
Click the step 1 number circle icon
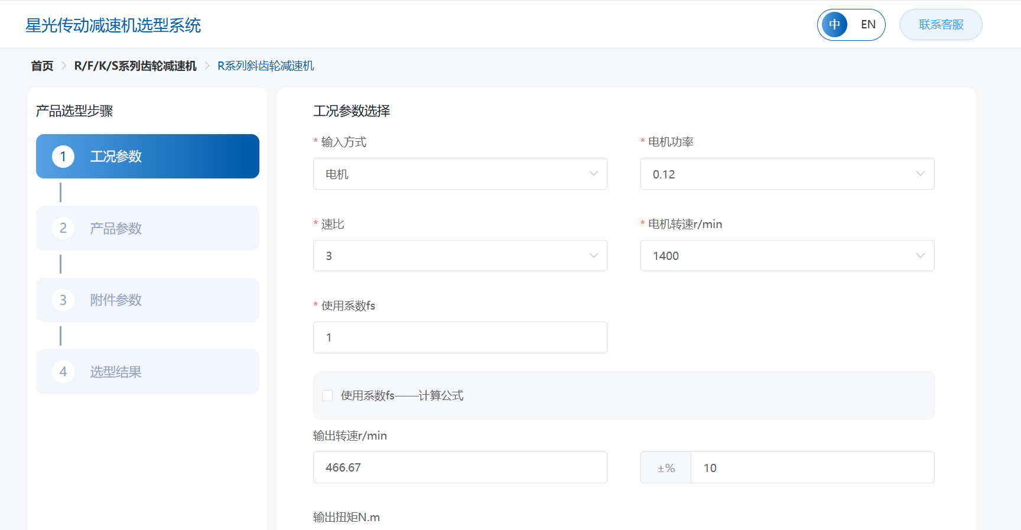tap(63, 157)
